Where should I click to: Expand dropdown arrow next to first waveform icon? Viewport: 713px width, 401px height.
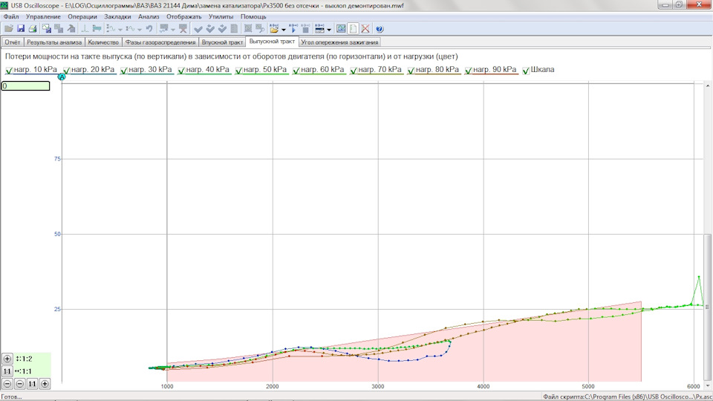tap(120, 30)
